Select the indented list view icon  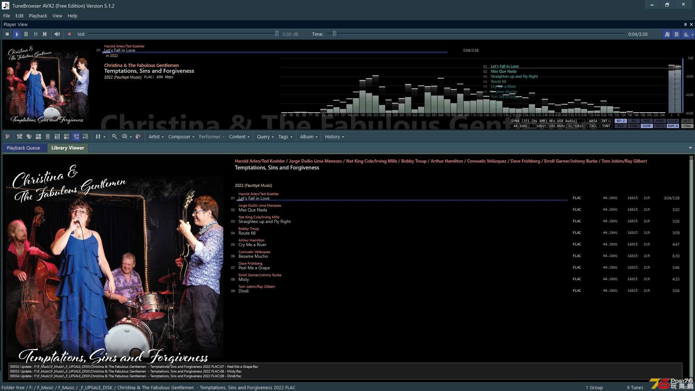(85, 136)
